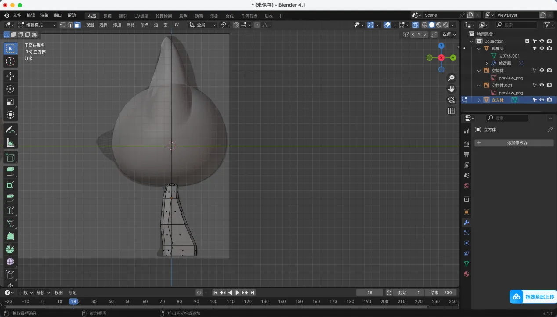
Task: Open the 选项 options dropdown
Action: pyautogui.click(x=448, y=34)
